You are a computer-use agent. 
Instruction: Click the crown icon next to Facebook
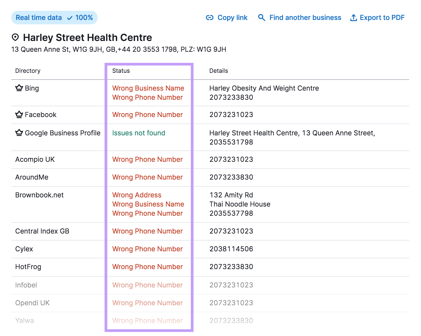coord(19,114)
